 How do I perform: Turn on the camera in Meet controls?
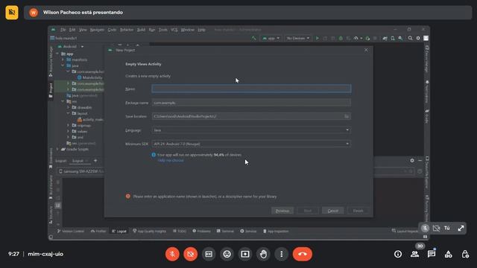(191, 254)
